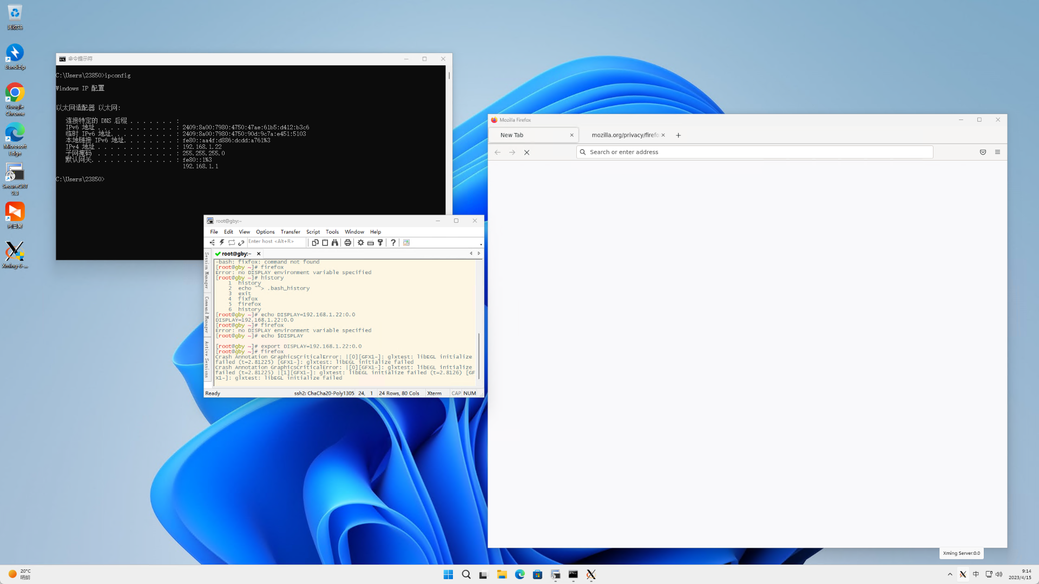The image size is (1039, 584).
Task: Click the Print icon in SecureCRT toolbar
Action: coord(348,243)
